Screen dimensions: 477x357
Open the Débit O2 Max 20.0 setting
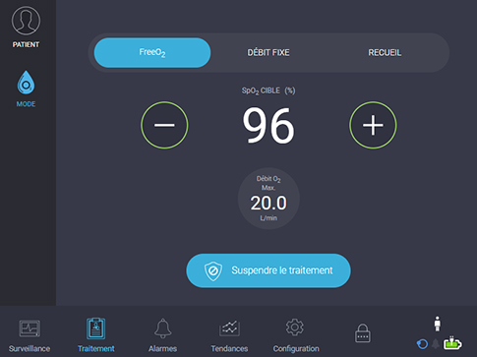268,199
